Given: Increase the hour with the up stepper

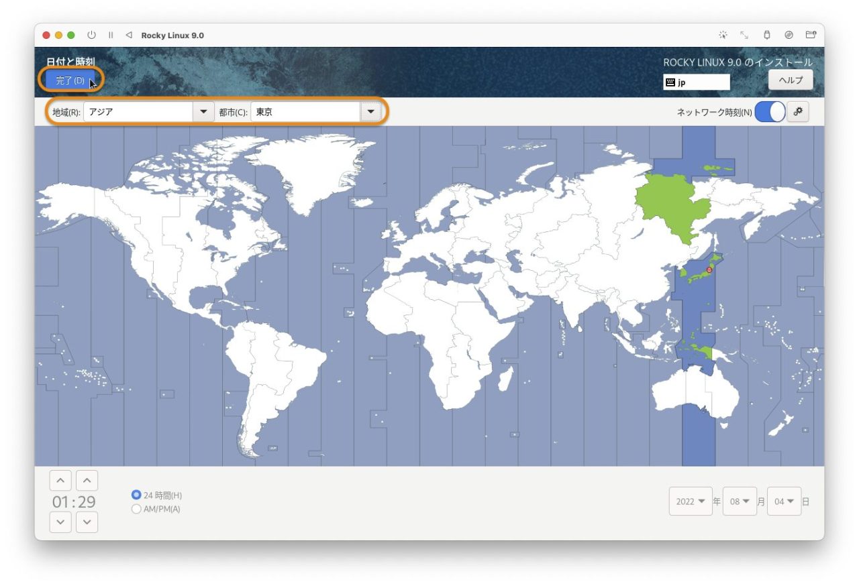Looking at the screenshot, I should coord(60,480).
